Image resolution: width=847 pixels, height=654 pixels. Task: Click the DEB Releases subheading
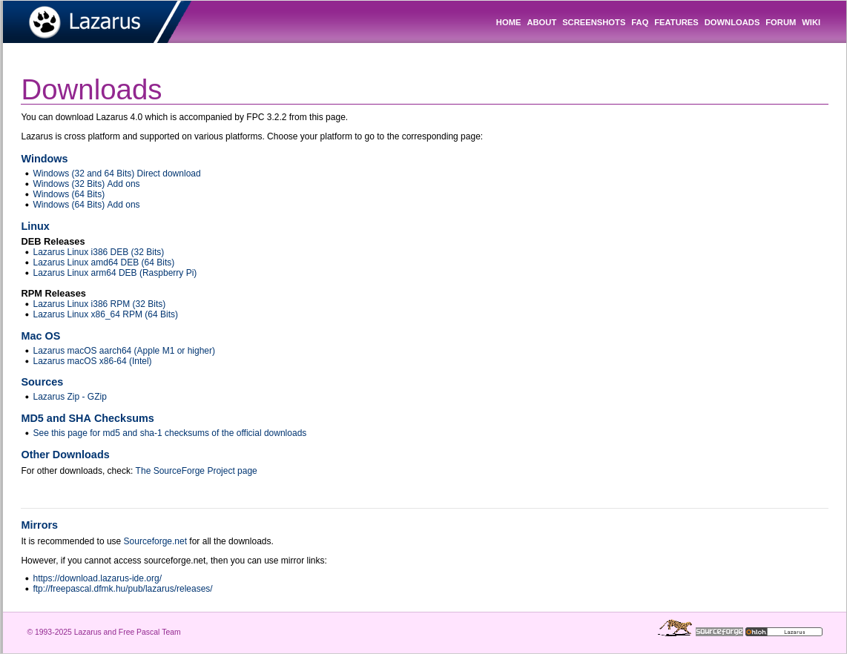coord(53,242)
